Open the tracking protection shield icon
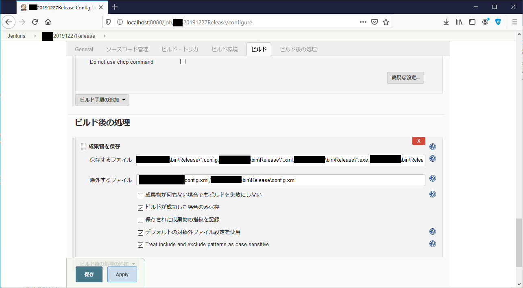 [108, 22]
